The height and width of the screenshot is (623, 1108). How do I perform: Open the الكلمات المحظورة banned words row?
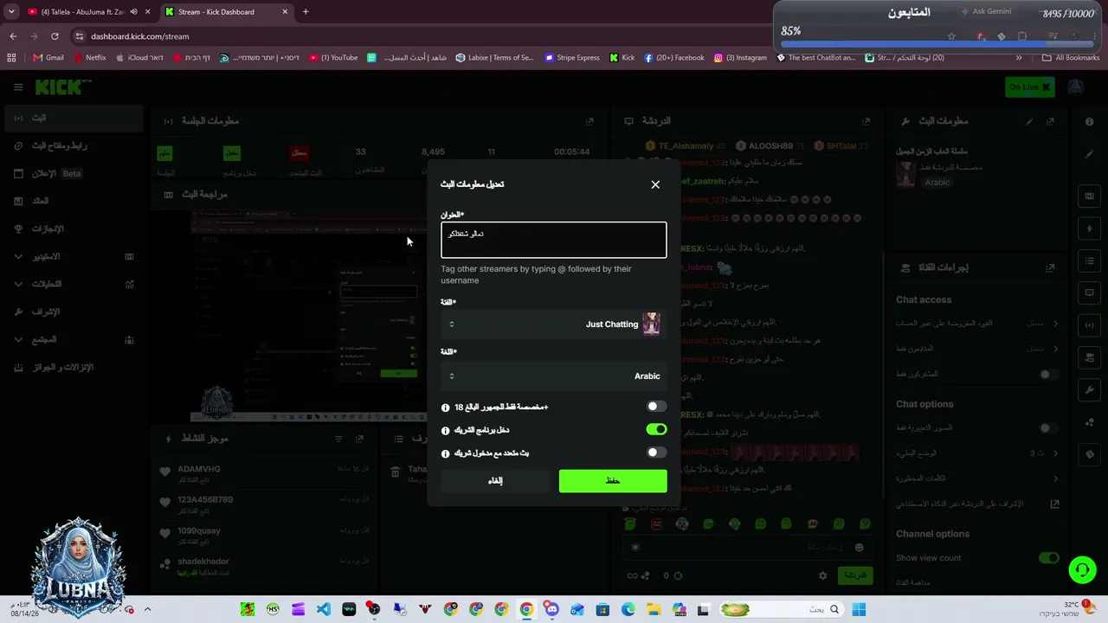tap(977, 478)
